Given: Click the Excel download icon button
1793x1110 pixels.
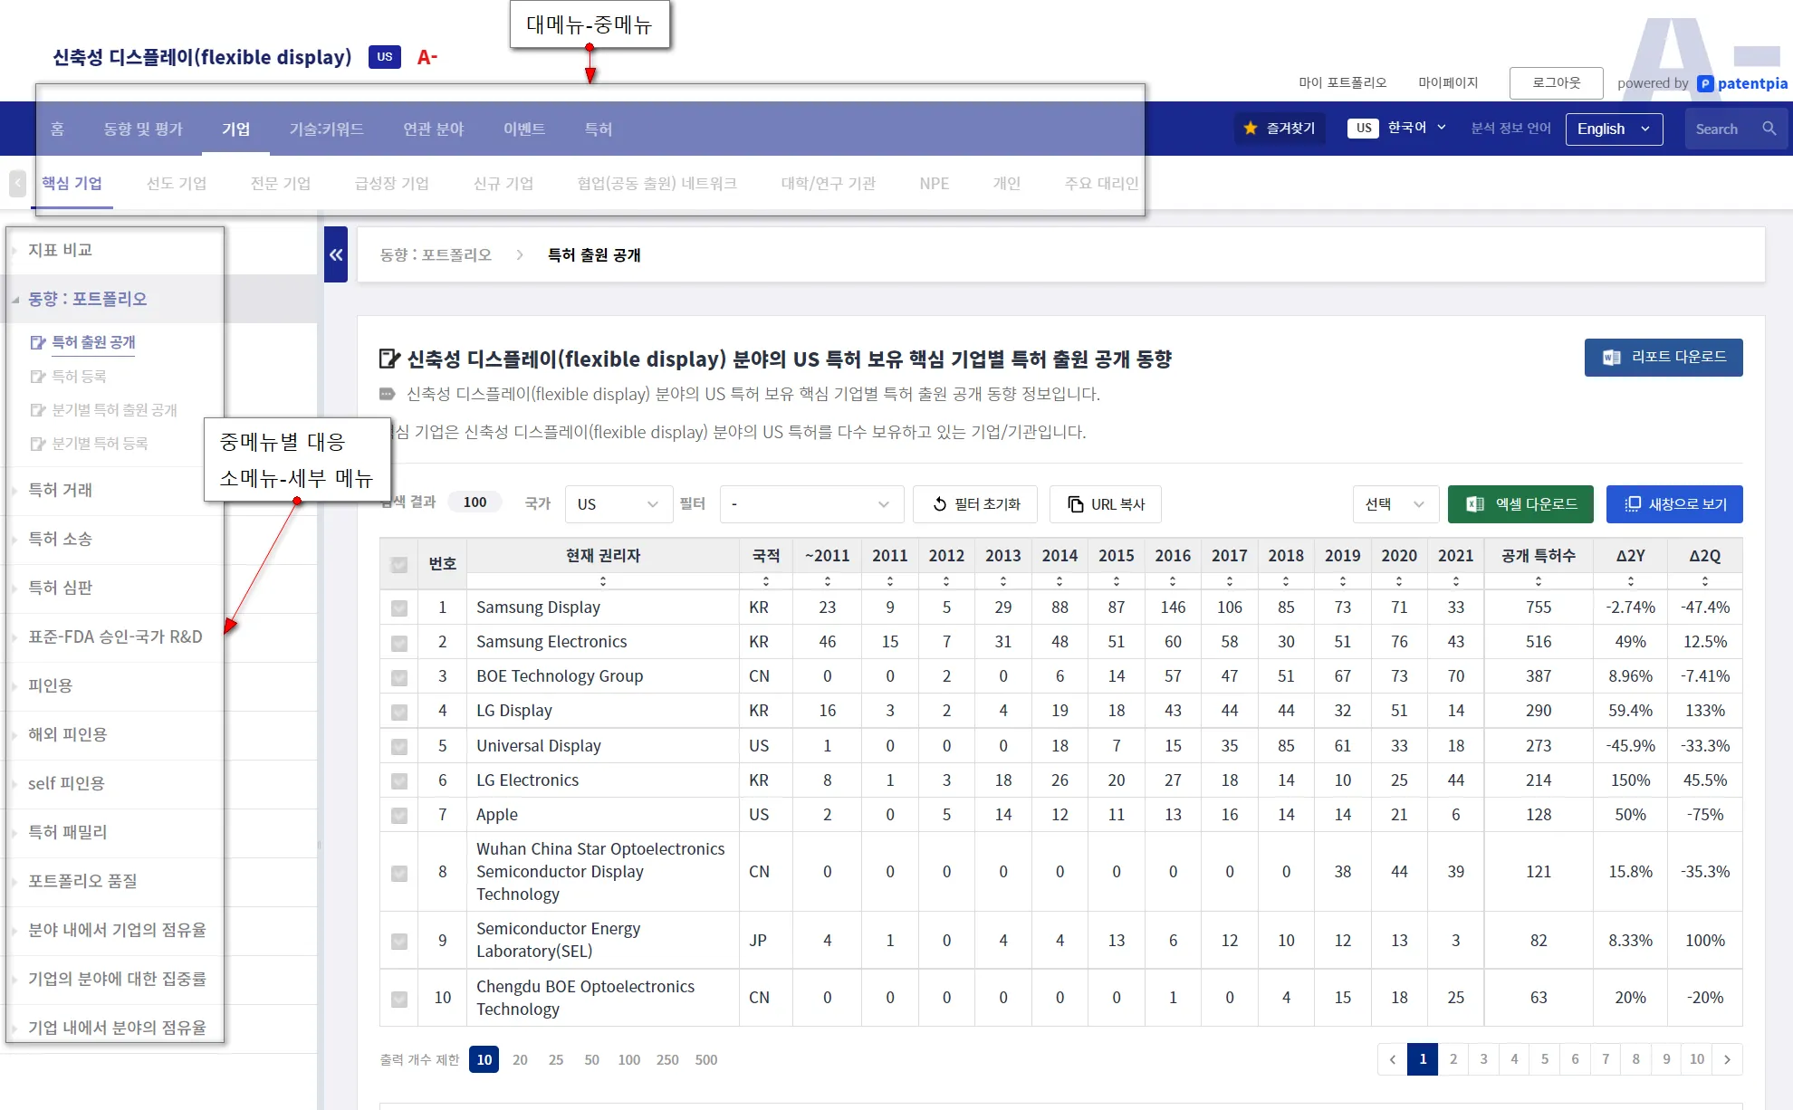Looking at the screenshot, I should [x=1475, y=504].
